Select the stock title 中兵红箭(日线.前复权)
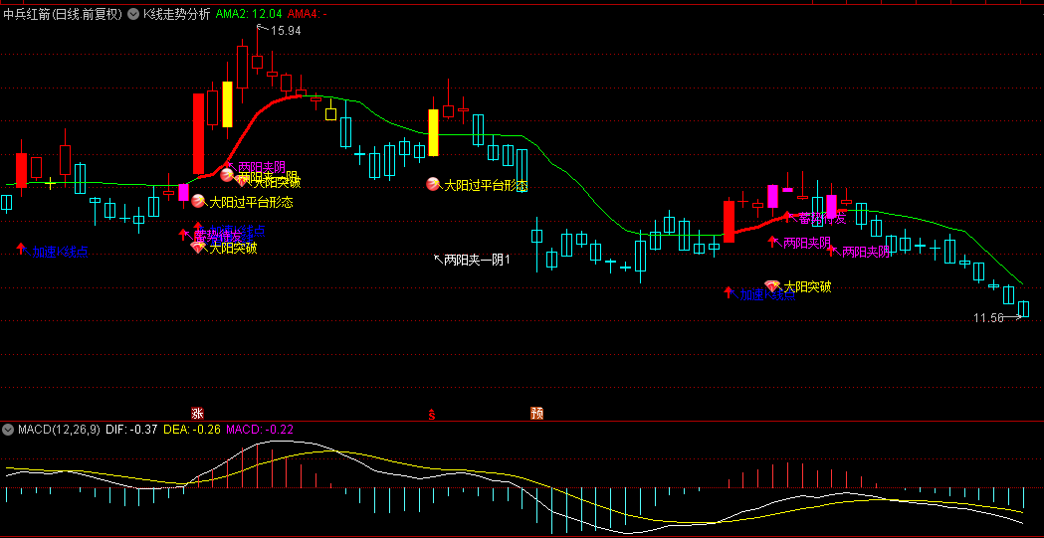This screenshot has width=1044, height=538. point(63,13)
